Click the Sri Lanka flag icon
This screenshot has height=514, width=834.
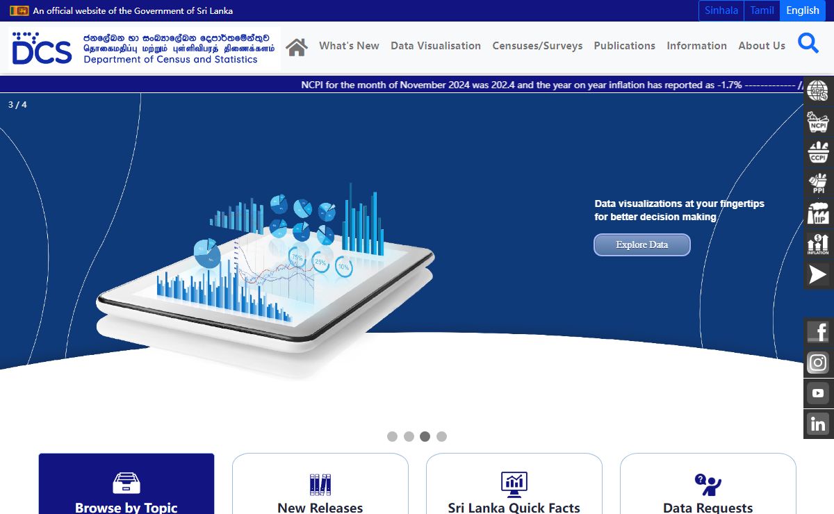(x=19, y=10)
